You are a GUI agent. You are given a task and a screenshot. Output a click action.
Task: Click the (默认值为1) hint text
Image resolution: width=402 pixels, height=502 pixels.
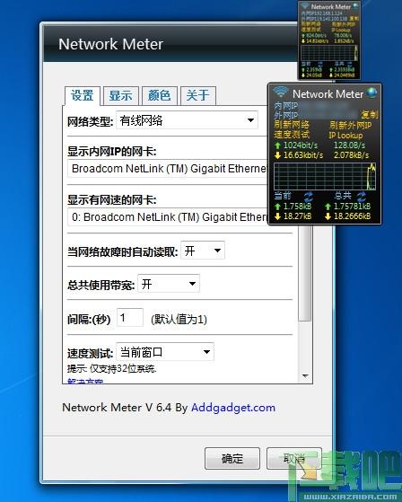point(179,319)
